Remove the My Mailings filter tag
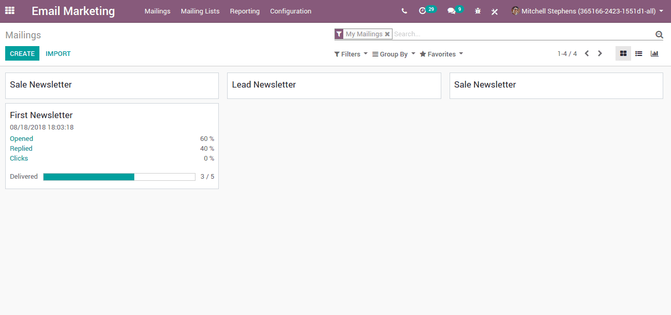This screenshot has width=671, height=315. (x=387, y=34)
